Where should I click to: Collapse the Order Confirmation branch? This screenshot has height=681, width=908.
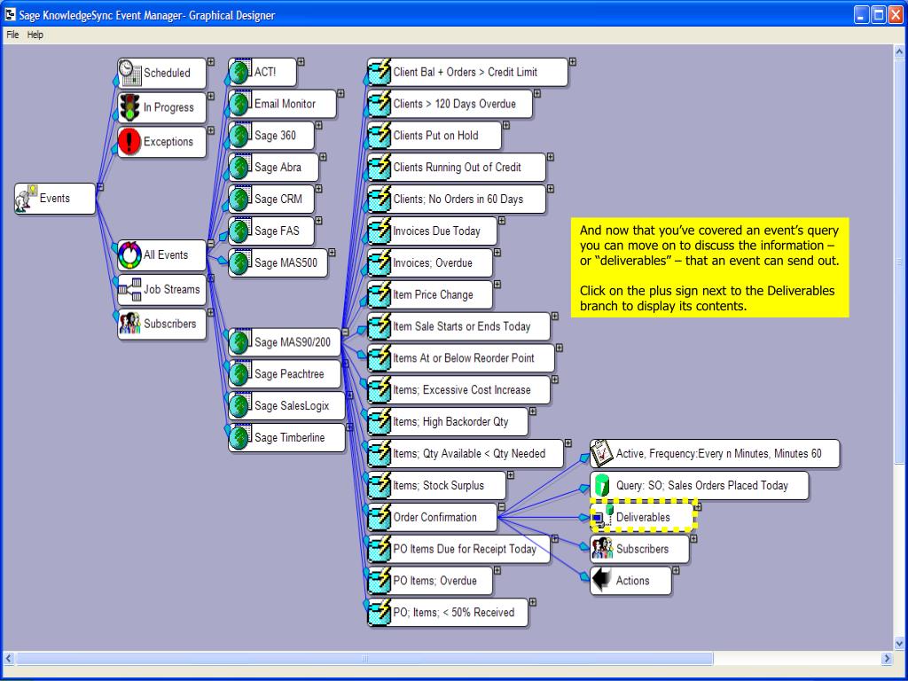tap(502, 506)
